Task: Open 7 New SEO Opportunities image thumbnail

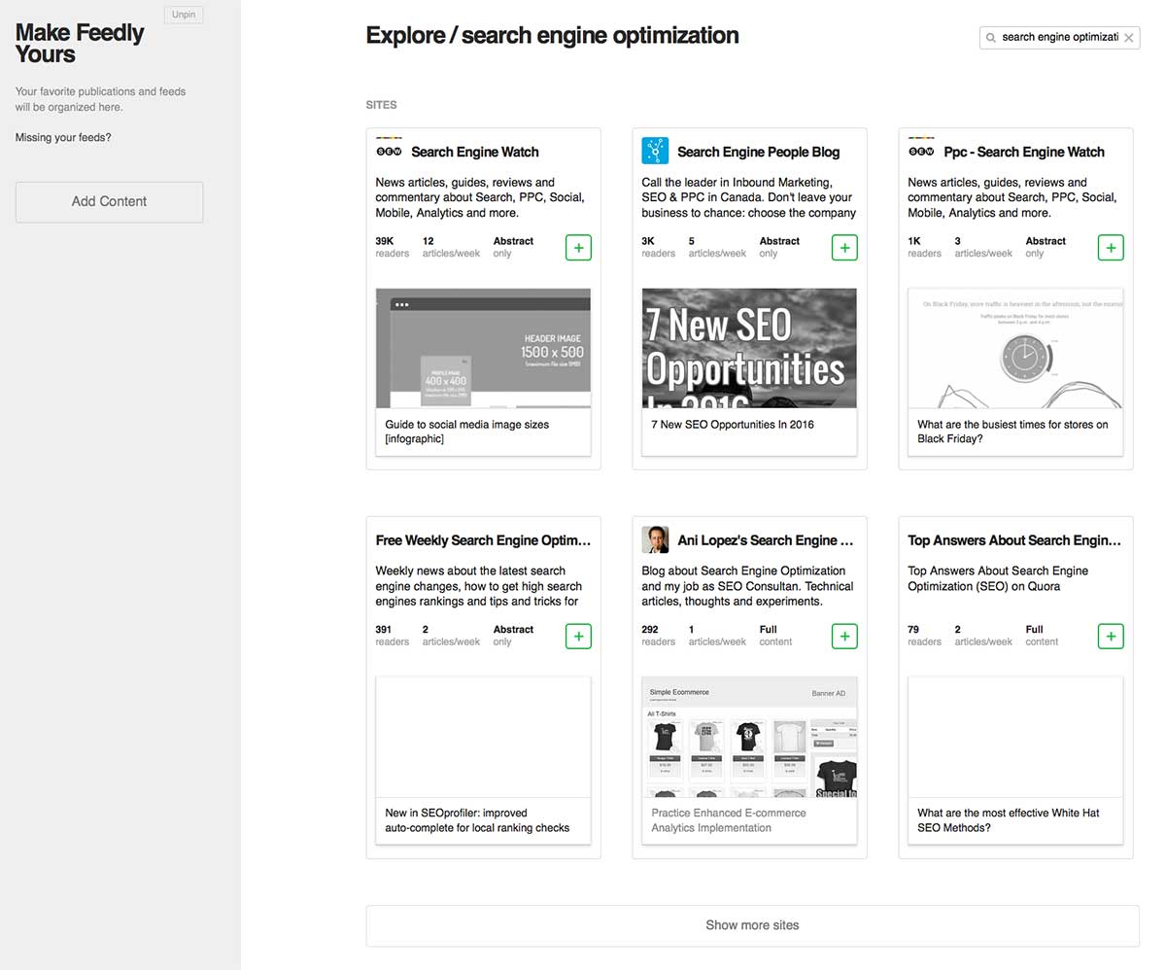Action: pos(749,348)
